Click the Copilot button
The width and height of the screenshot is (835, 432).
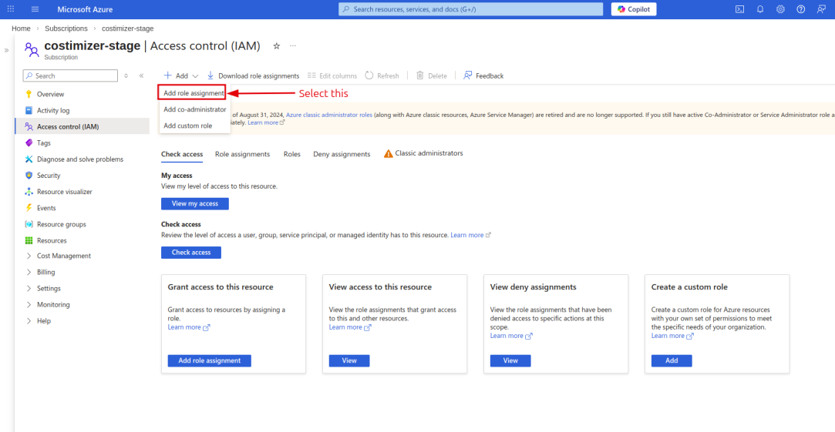[634, 9]
